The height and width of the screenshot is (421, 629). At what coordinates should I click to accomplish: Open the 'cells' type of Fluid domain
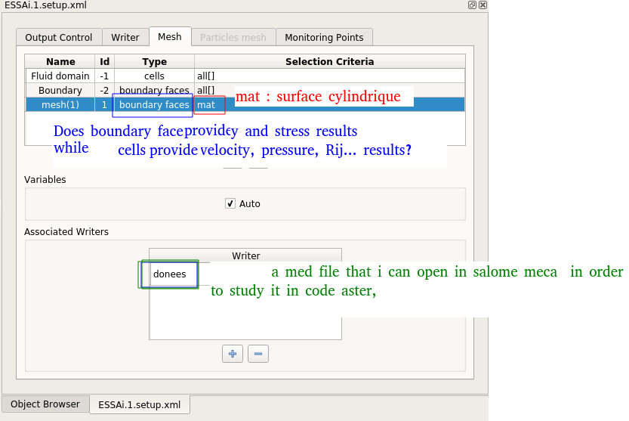click(154, 76)
